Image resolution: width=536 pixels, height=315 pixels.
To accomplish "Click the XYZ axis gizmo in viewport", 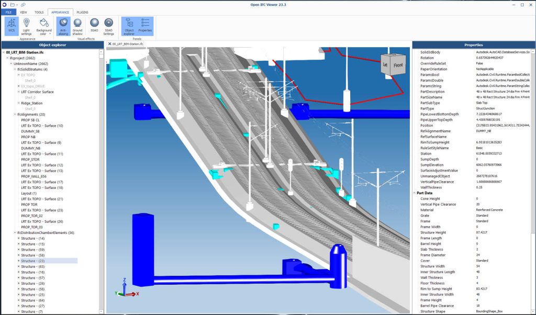I will point(127,288).
